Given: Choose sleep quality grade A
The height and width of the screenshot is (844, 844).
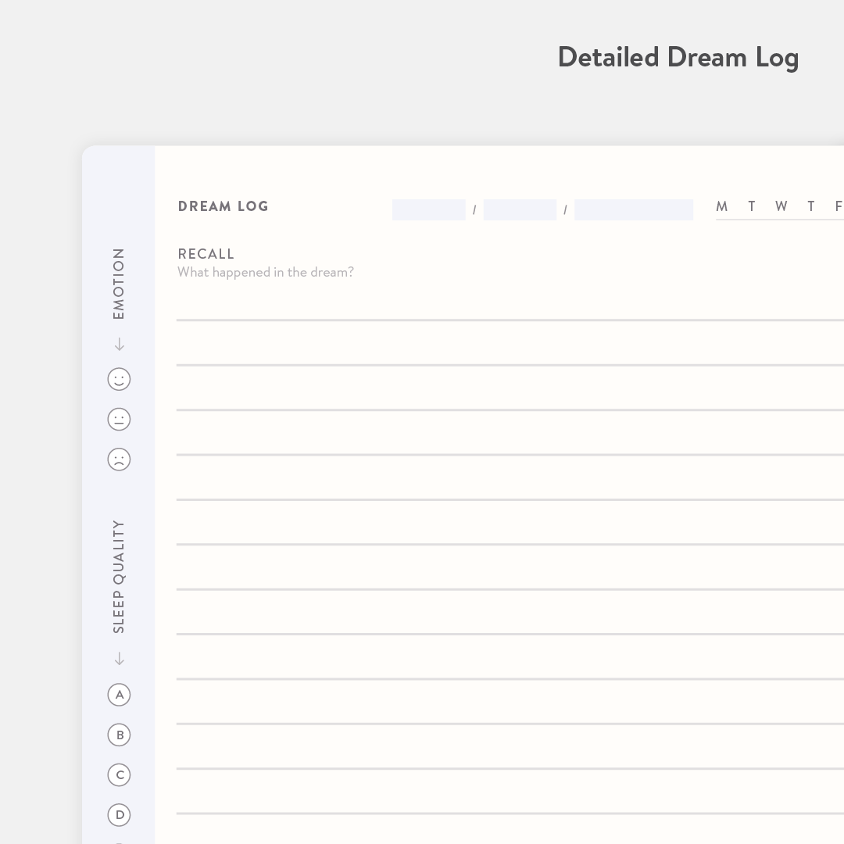Looking at the screenshot, I should 119,695.
